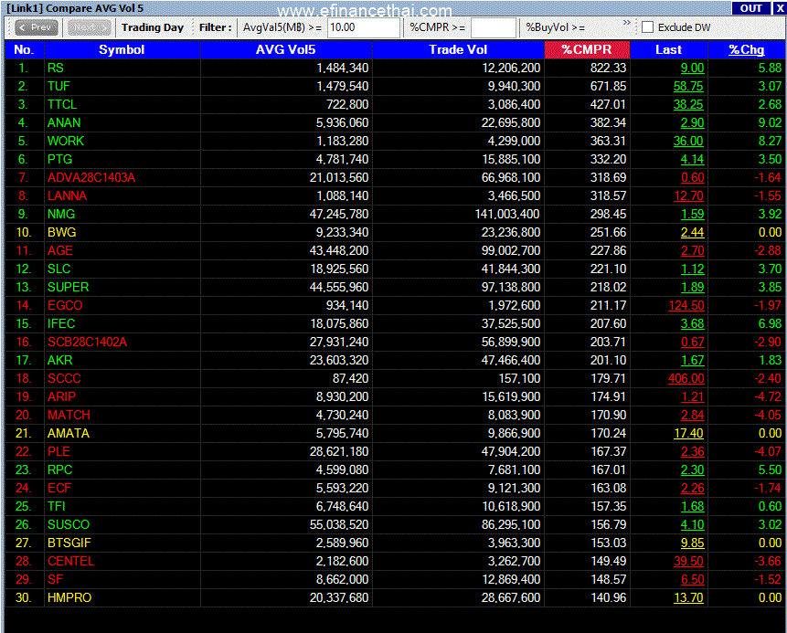The image size is (787, 633).
Task: Click the %CMPR filter input field
Action: pos(494,27)
